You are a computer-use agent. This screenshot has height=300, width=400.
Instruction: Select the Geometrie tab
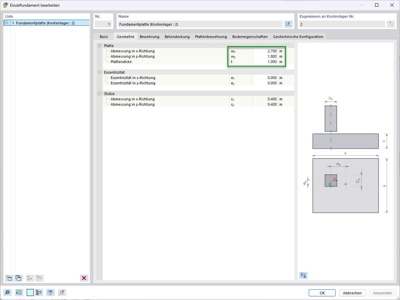click(x=125, y=37)
